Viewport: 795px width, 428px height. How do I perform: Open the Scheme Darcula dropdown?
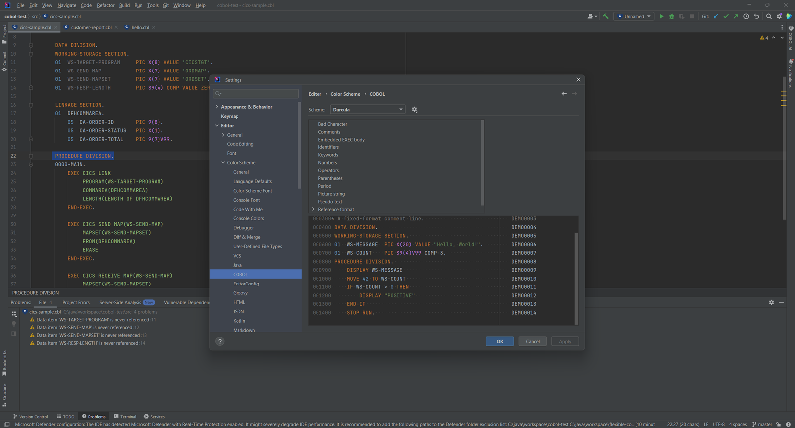368,110
